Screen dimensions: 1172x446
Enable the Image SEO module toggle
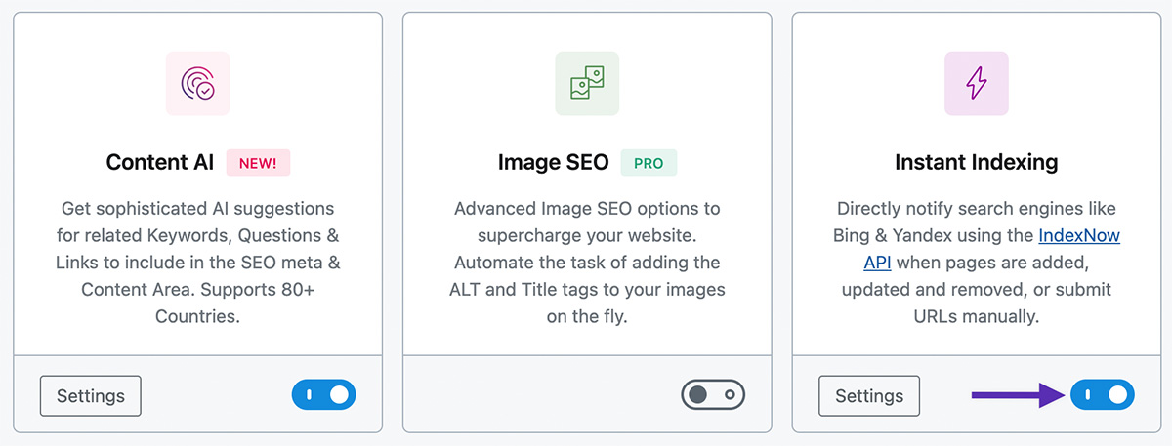point(713,395)
